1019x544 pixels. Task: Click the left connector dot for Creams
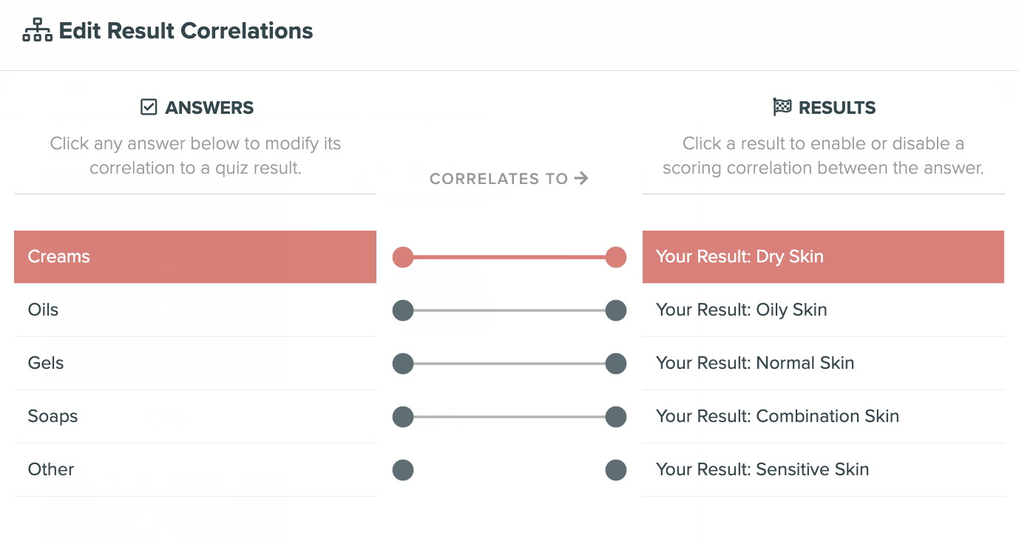pyautogui.click(x=403, y=257)
